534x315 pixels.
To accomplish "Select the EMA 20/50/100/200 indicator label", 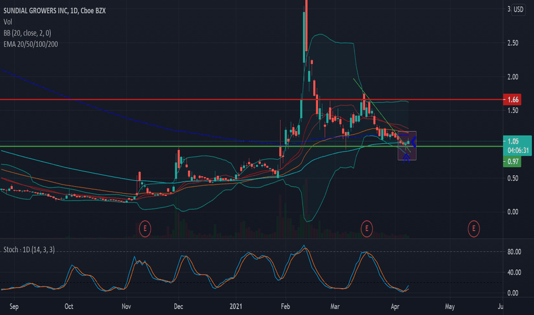I will pyautogui.click(x=30, y=44).
